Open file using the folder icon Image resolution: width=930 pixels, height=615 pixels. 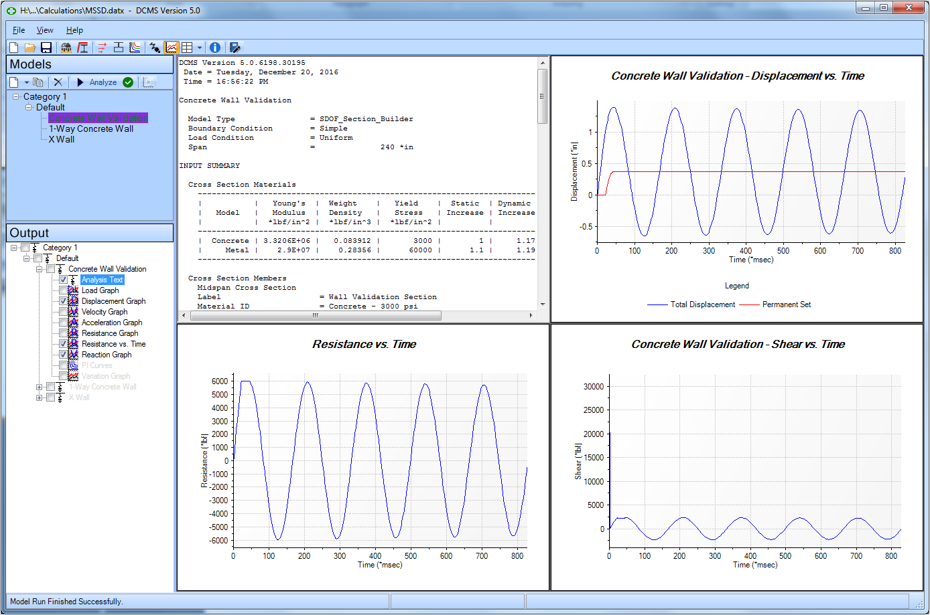coord(30,48)
